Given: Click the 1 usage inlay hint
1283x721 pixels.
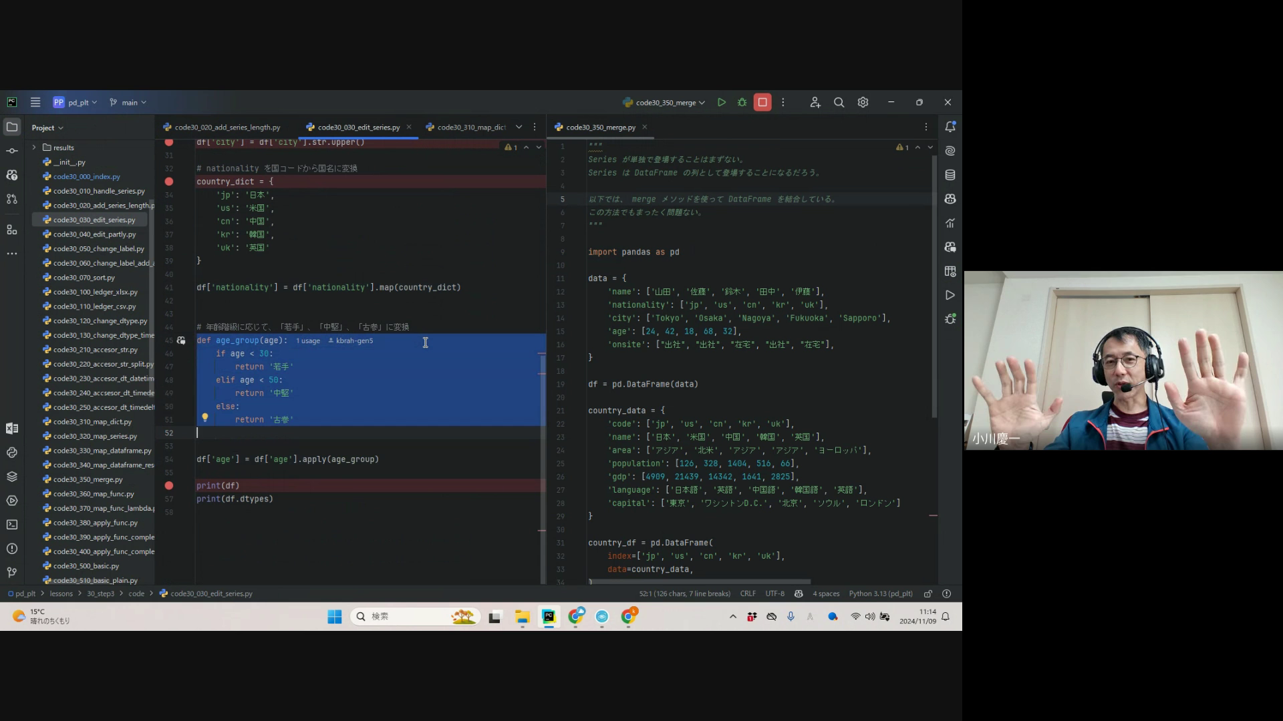Looking at the screenshot, I should [308, 340].
